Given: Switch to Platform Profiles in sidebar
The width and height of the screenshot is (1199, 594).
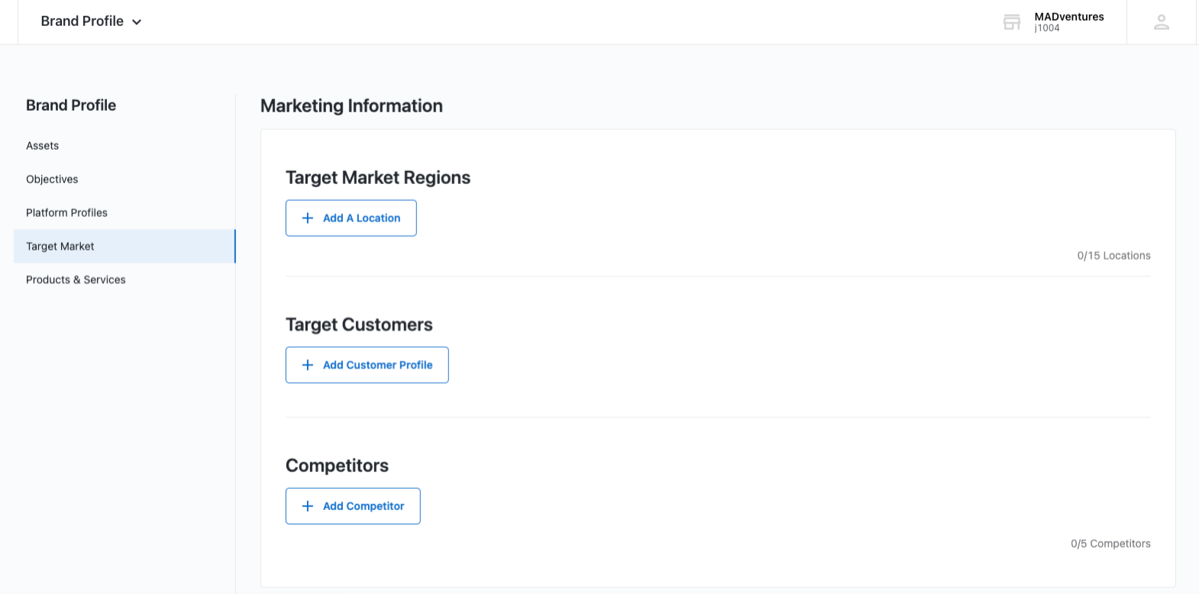Looking at the screenshot, I should [66, 213].
